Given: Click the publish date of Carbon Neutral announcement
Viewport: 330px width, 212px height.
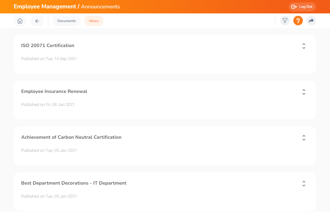Looking at the screenshot, I should [49, 150].
